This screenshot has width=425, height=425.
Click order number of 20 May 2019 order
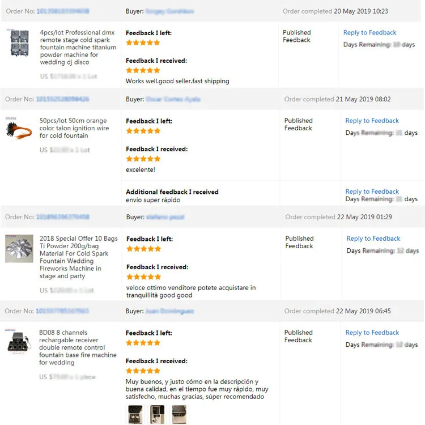point(63,11)
